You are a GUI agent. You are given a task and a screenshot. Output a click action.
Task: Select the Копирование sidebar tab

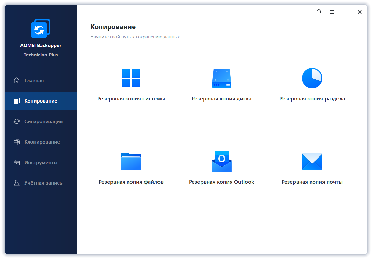[41, 101]
